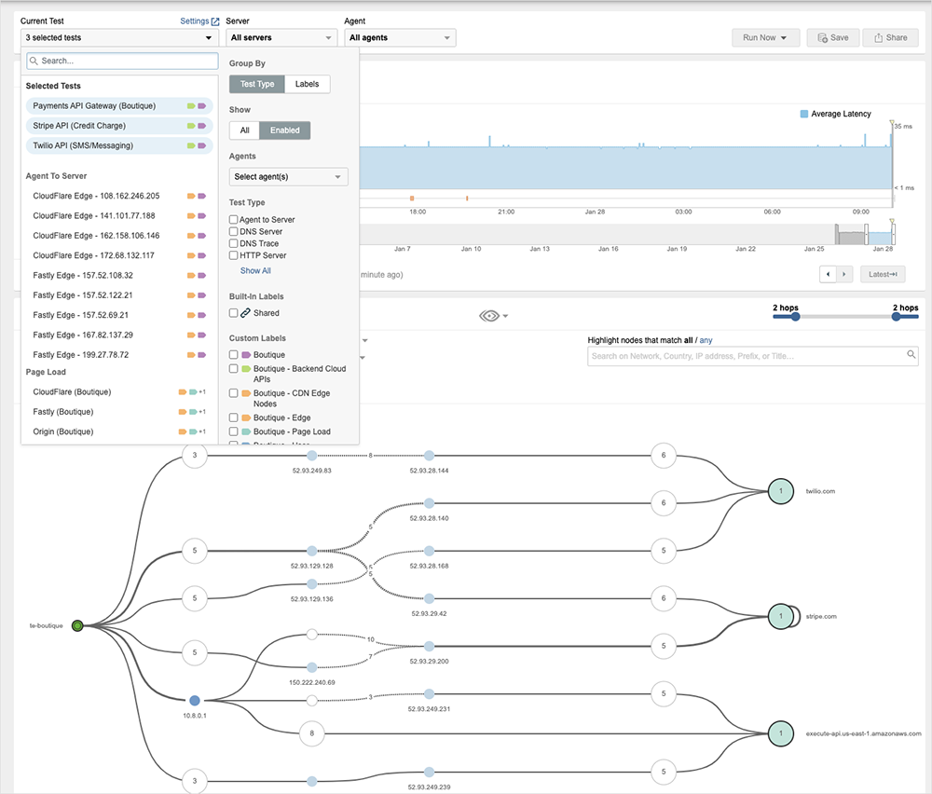
Task: Click the left 2 hops slider handle
Action: 795,317
